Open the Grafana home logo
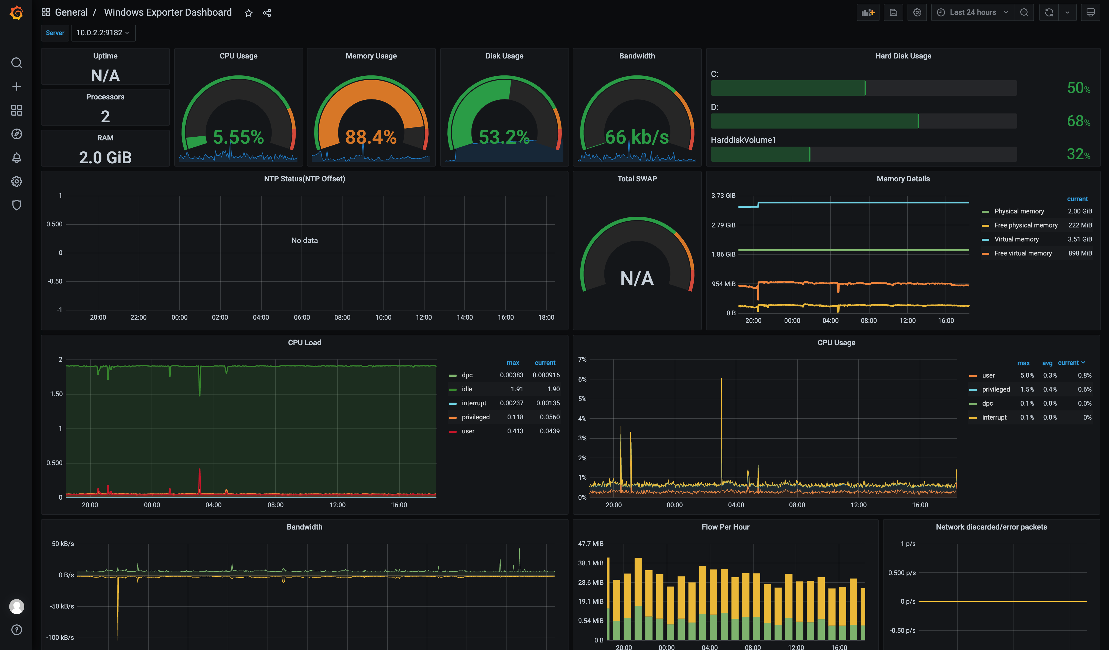 tap(16, 13)
